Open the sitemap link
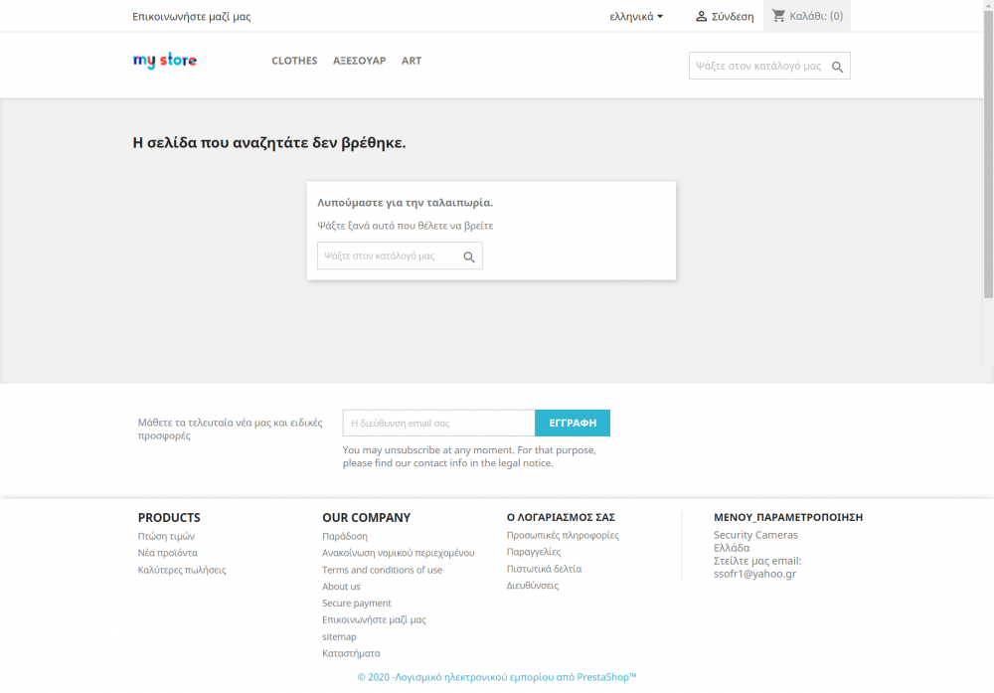 (339, 636)
